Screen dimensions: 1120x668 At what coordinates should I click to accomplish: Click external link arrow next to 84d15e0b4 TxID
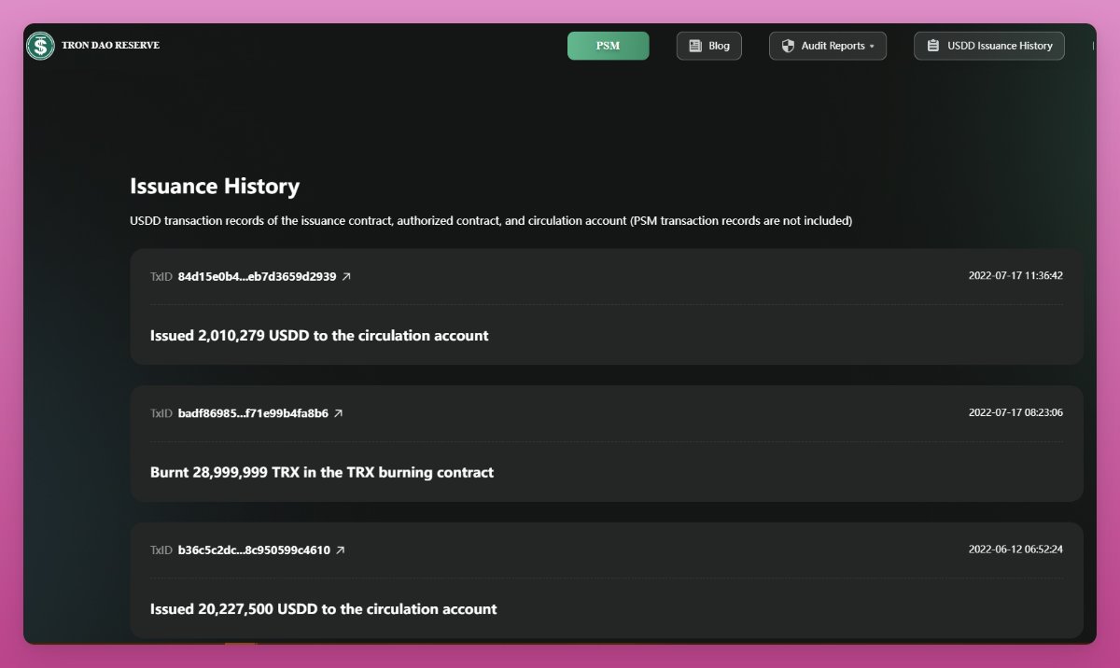(x=347, y=276)
